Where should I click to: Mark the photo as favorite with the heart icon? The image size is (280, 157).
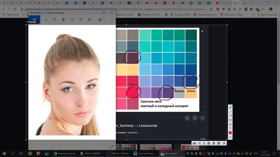pos(72,19)
